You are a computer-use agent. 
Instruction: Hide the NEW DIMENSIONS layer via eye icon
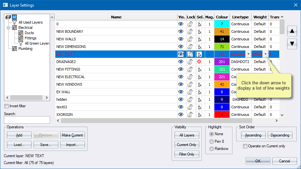click(x=181, y=47)
